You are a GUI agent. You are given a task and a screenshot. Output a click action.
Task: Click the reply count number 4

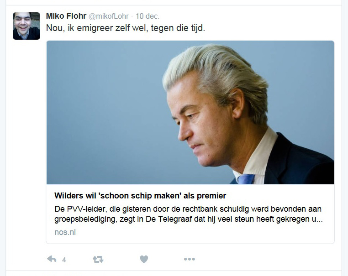[x=64, y=260]
